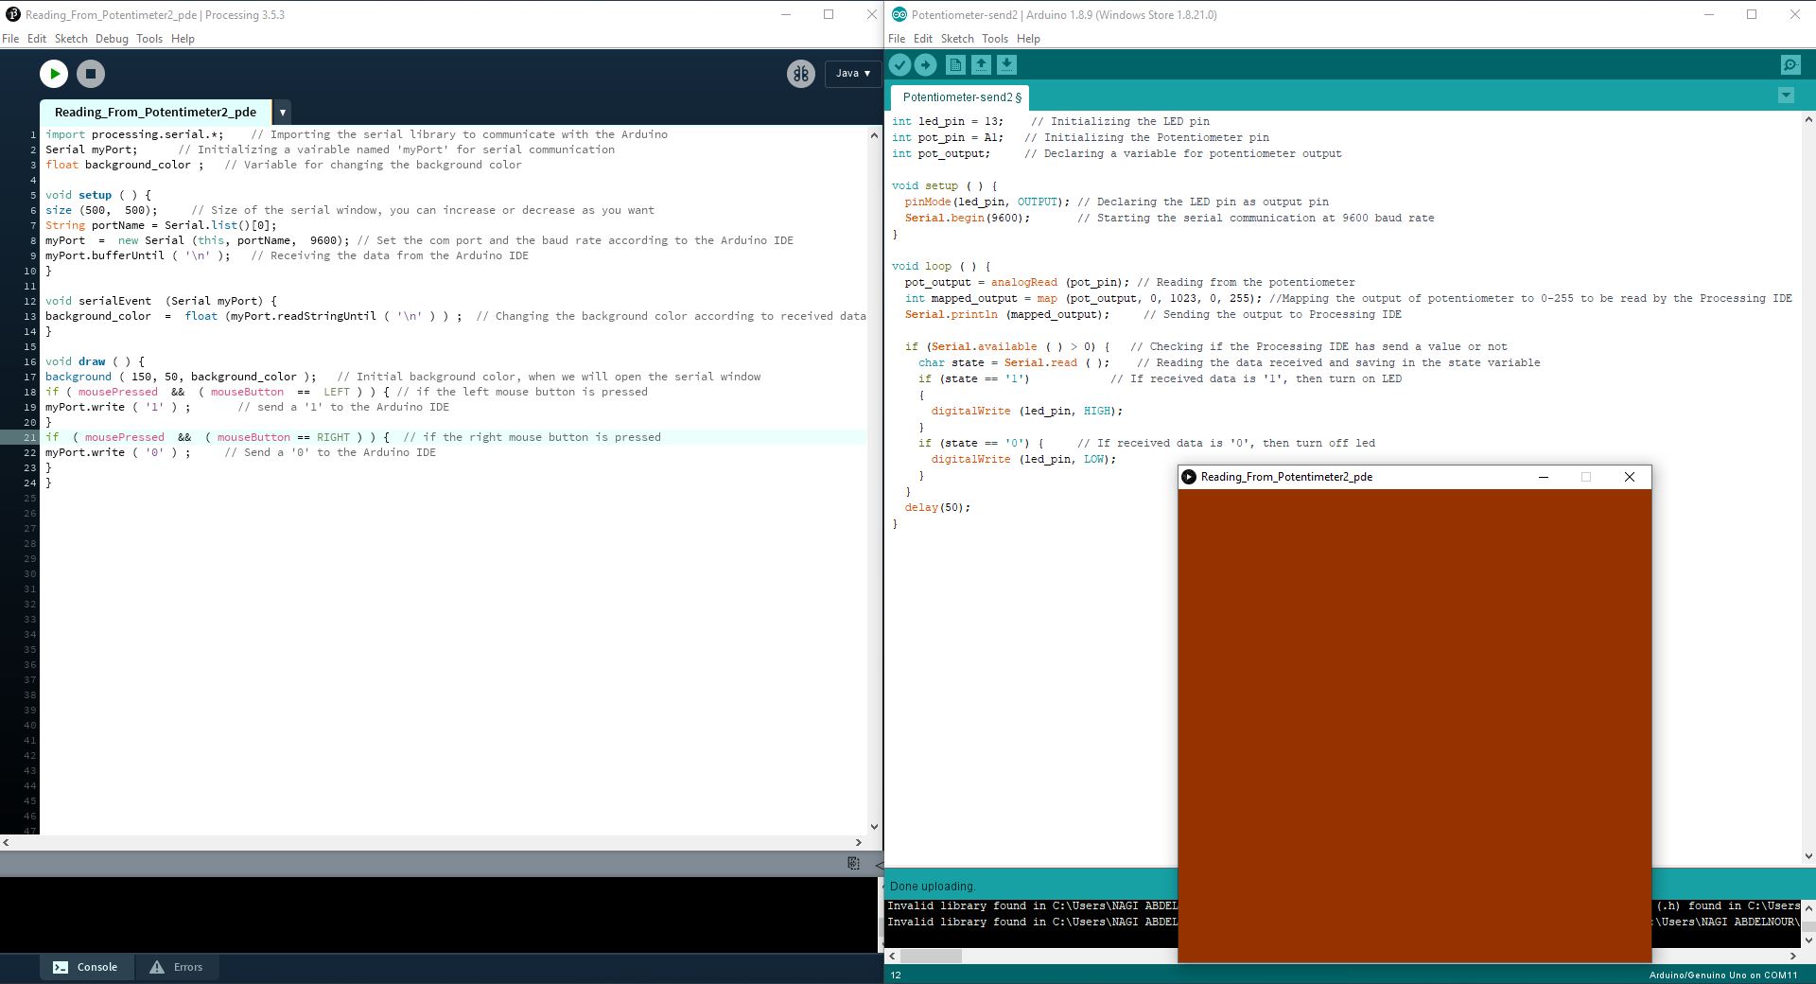Stop the running Processing sketch
The height and width of the screenshot is (984, 1816).
coord(91,73)
